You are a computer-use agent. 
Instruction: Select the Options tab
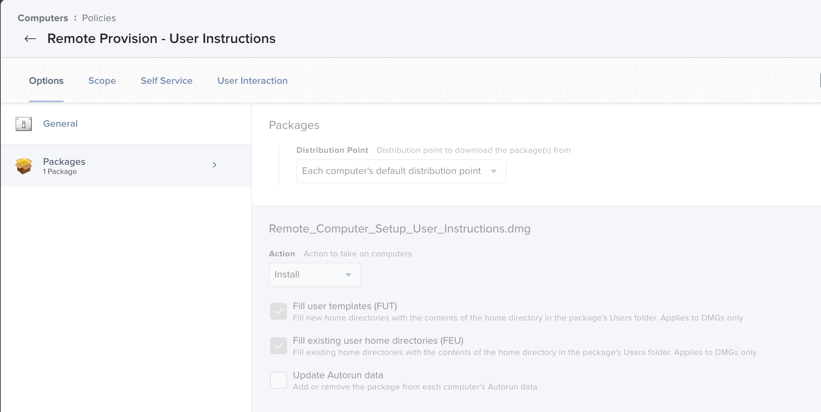[46, 81]
